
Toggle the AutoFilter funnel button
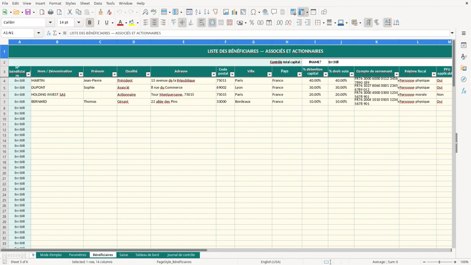tap(215, 12)
